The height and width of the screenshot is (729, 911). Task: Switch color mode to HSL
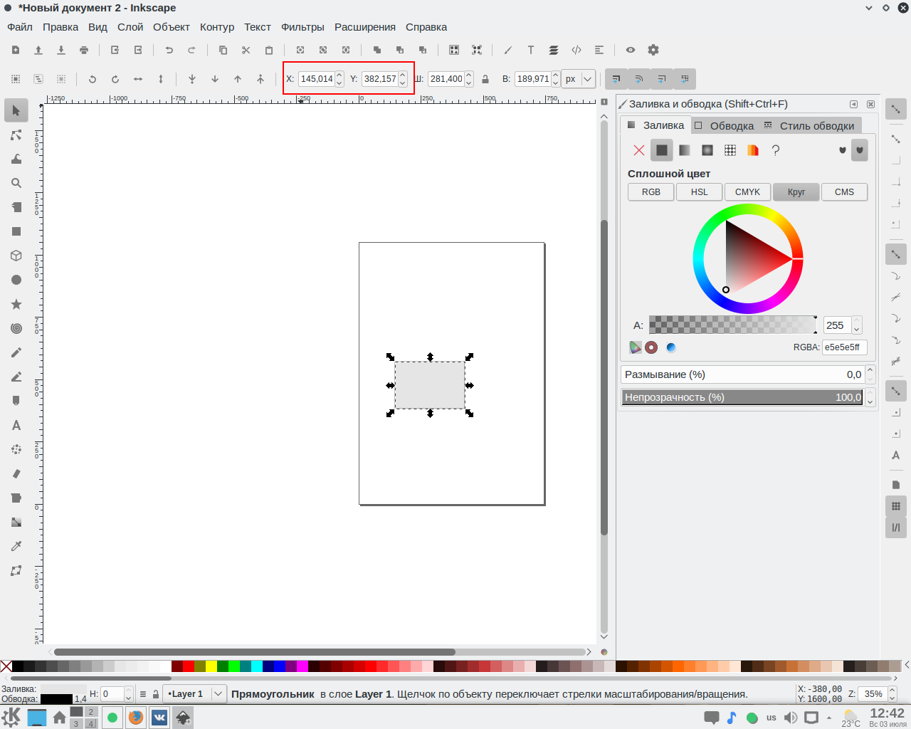point(700,192)
